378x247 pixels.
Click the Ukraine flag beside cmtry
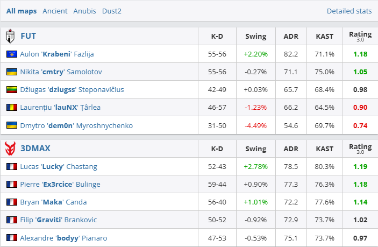tap(11, 72)
